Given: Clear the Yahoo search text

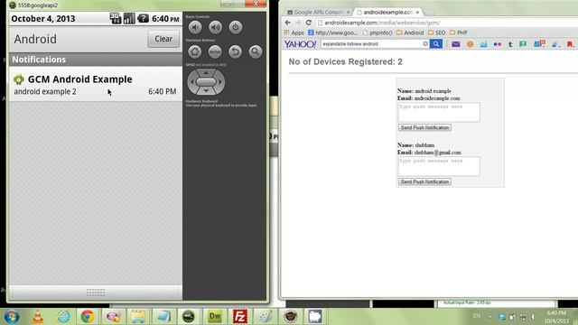Looking at the screenshot, I should pos(425,44).
